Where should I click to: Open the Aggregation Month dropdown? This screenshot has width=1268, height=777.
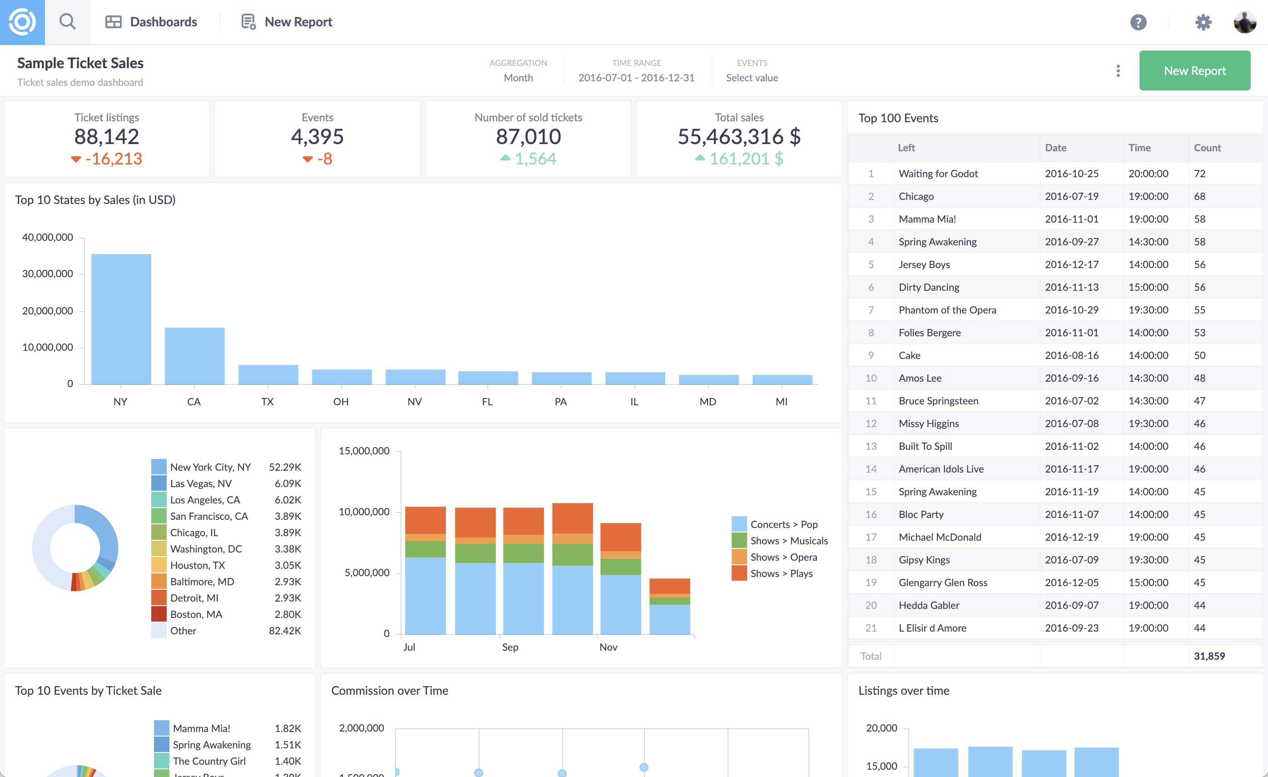click(x=518, y=70)
